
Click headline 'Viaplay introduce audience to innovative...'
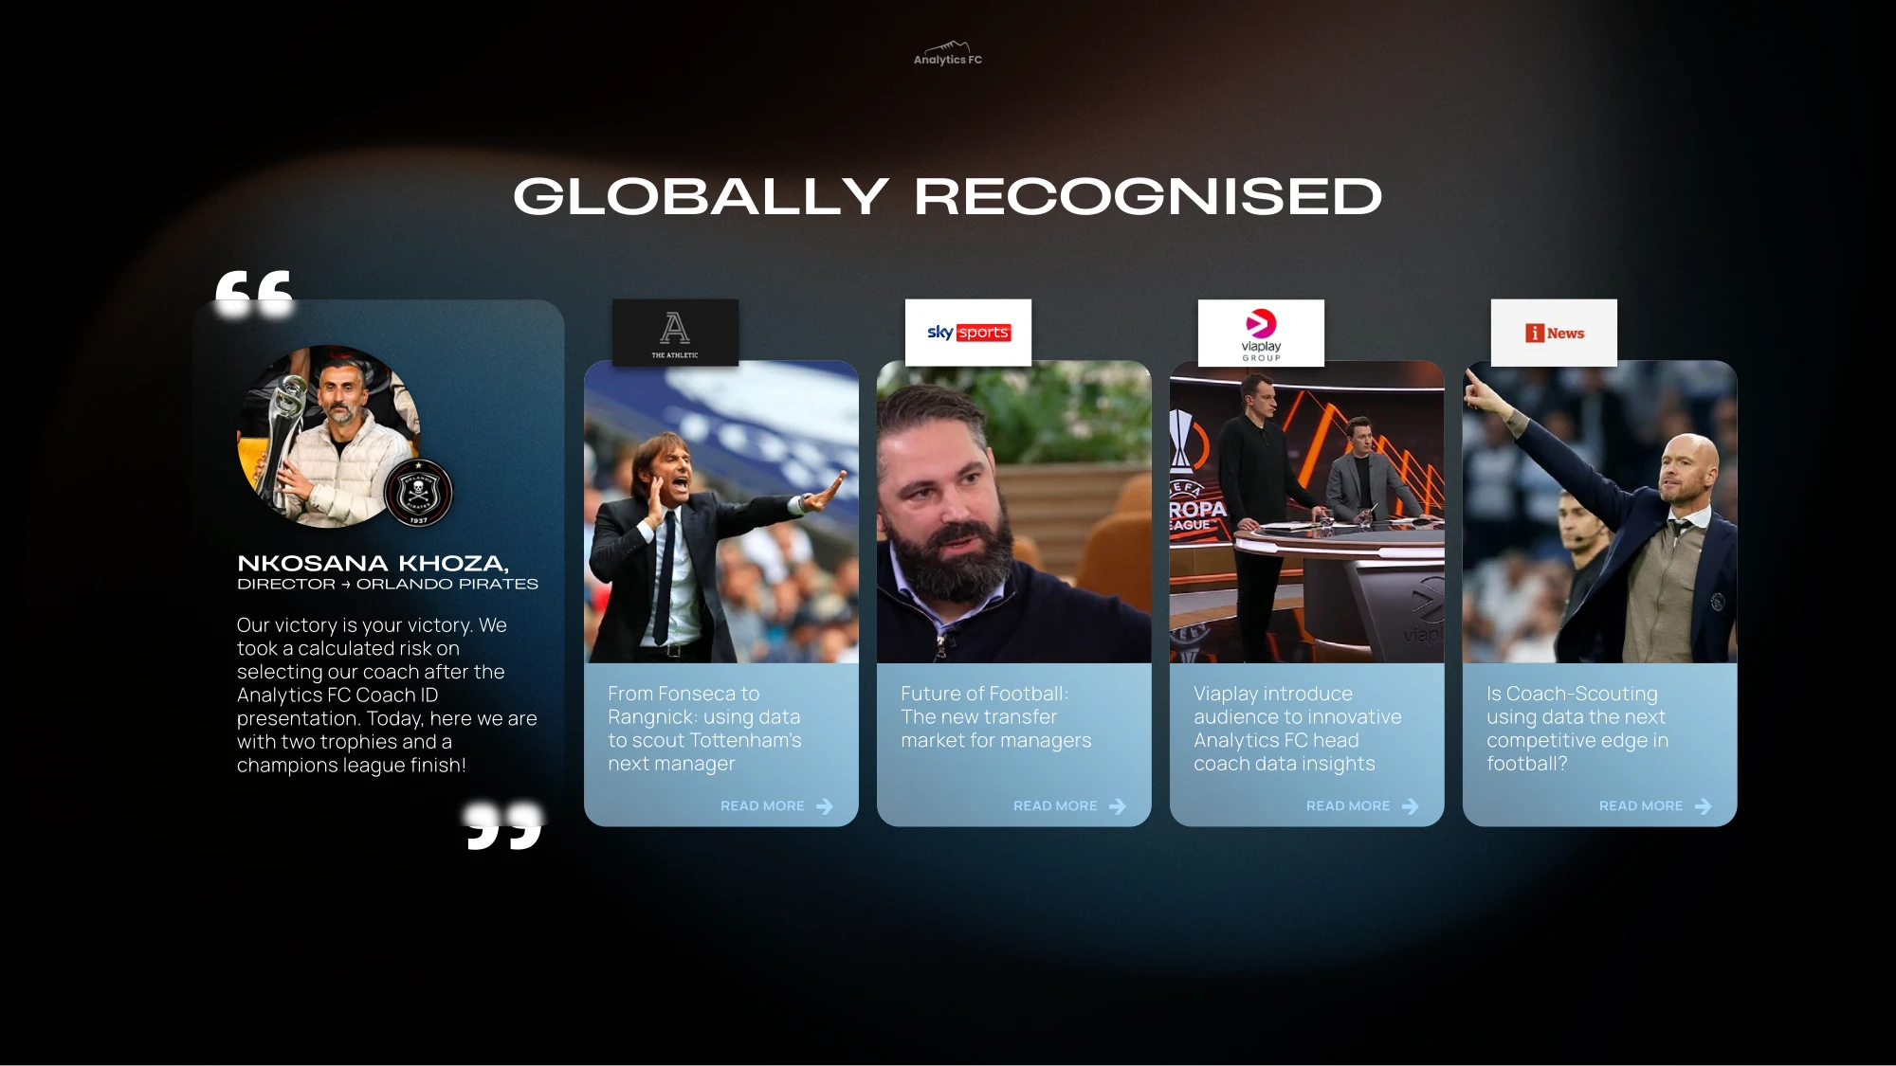[1298, 729]
